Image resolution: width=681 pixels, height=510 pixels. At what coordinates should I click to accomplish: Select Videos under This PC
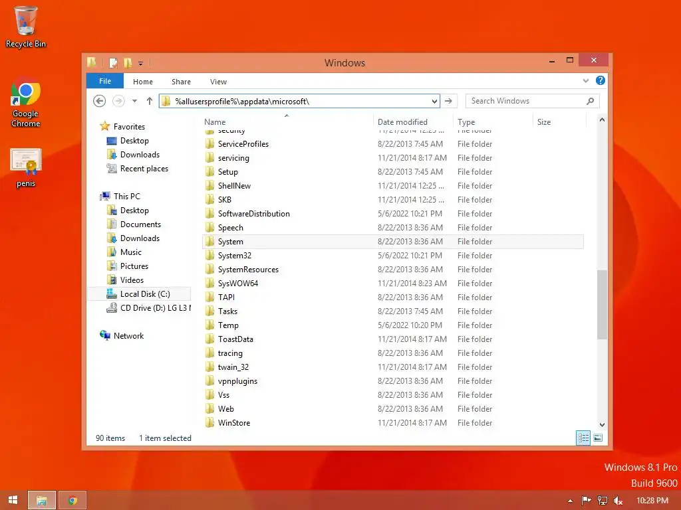point(132,280)
